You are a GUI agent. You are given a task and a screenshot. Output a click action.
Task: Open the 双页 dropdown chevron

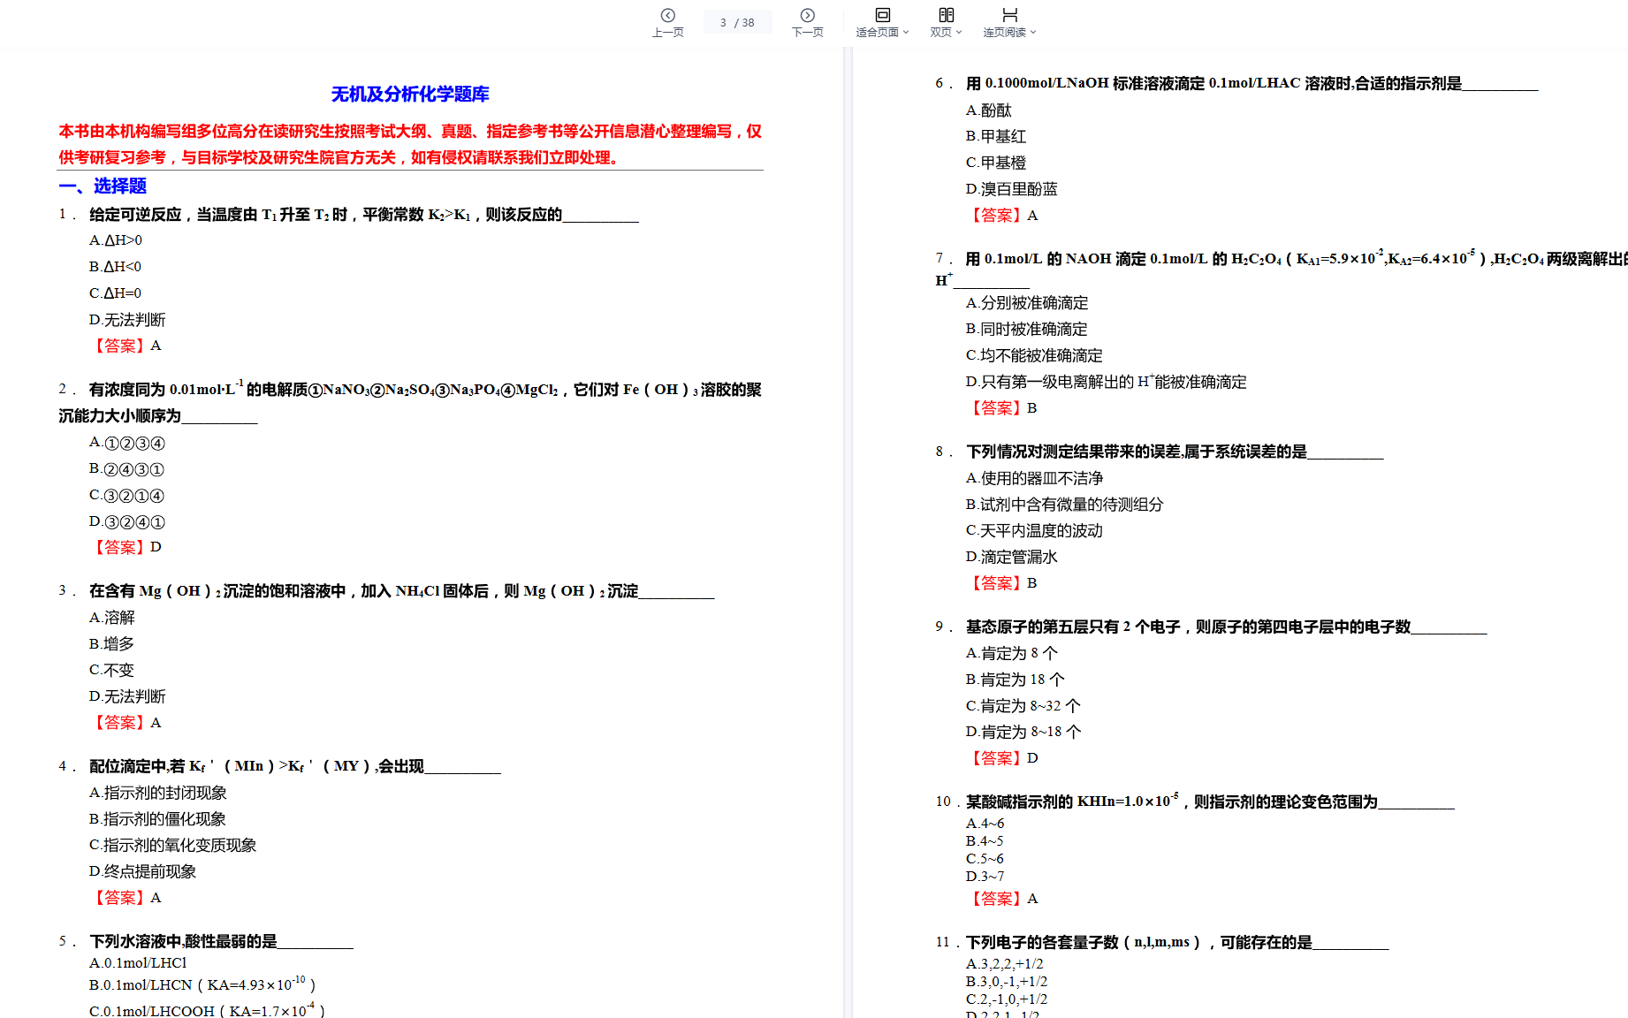pos(959,33)
